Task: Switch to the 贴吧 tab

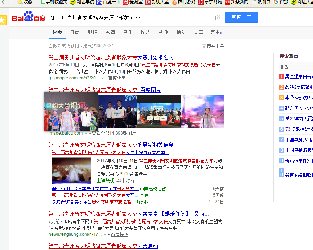Action: [x=93, y=32]
